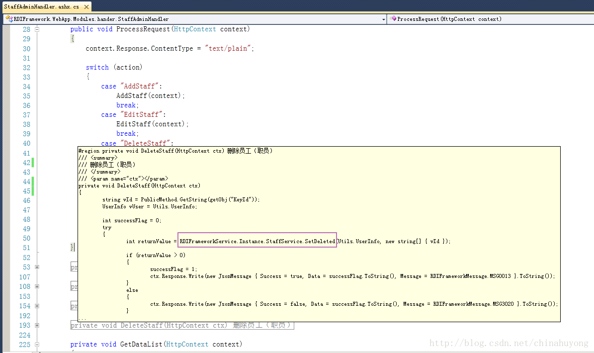Screen dimensions: 594x353
Task: Click line number 107 in the gutter
Action: 25,277
